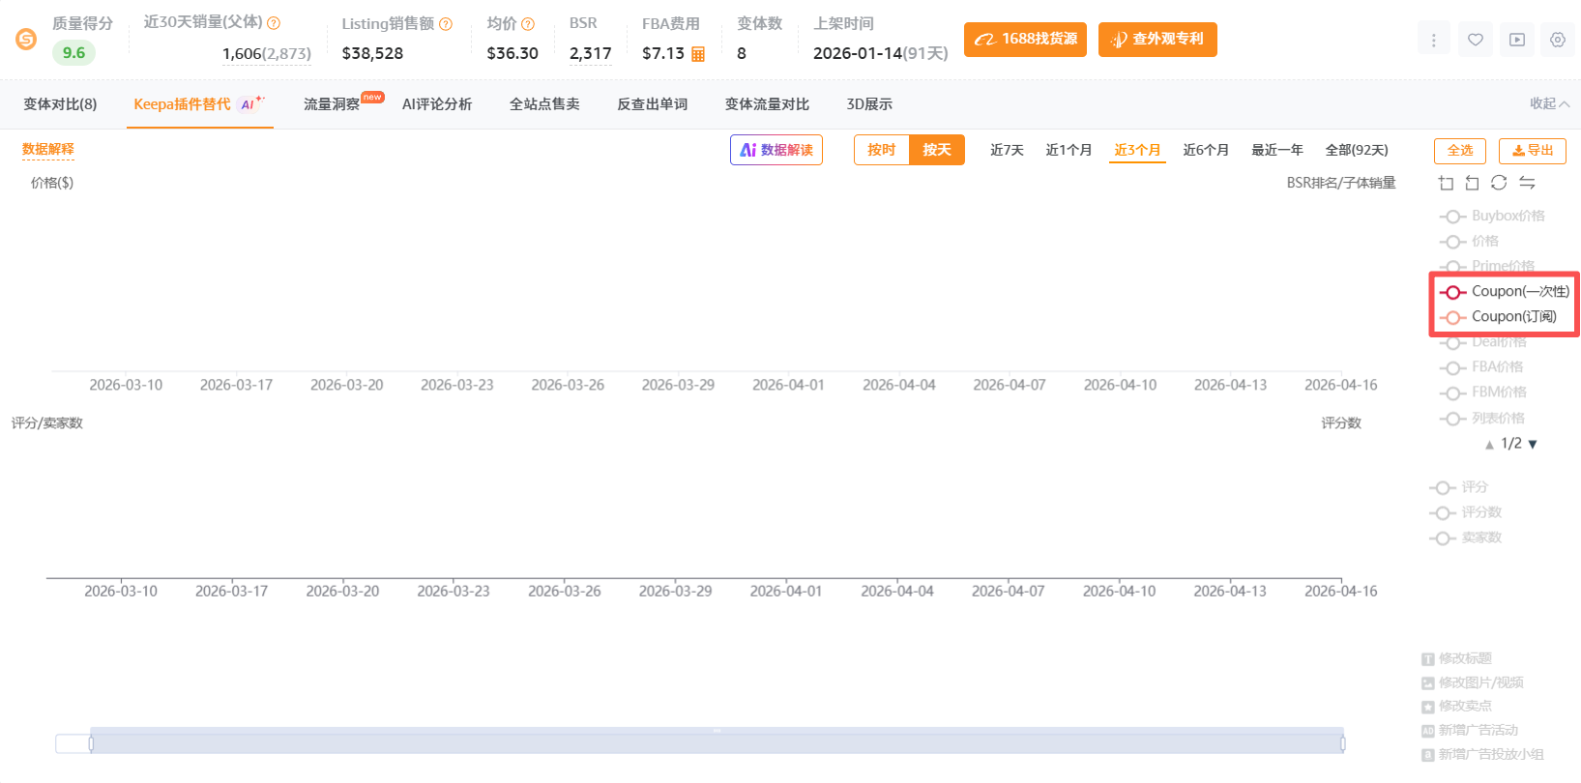Switch to the 流量洞察 tab
1581x783 pixels.
[x=332, y=104]
